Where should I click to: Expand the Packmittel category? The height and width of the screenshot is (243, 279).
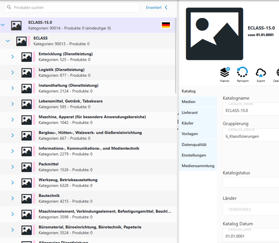click(x=12, y=167)
